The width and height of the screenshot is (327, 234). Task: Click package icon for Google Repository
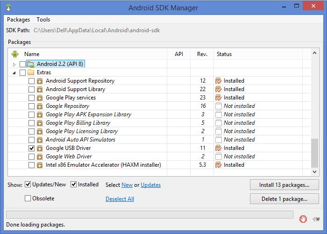pos(40,106)
